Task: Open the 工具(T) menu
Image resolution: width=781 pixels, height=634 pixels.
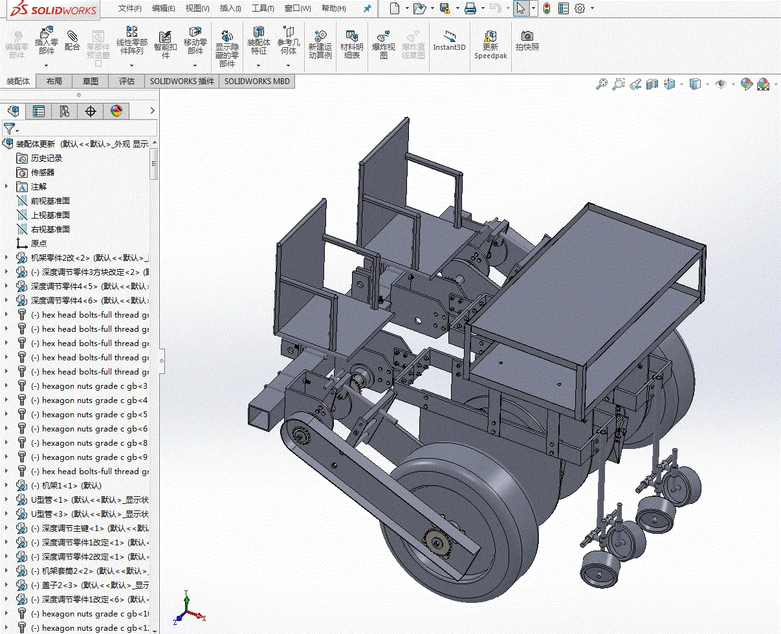Action: [263, 8]
